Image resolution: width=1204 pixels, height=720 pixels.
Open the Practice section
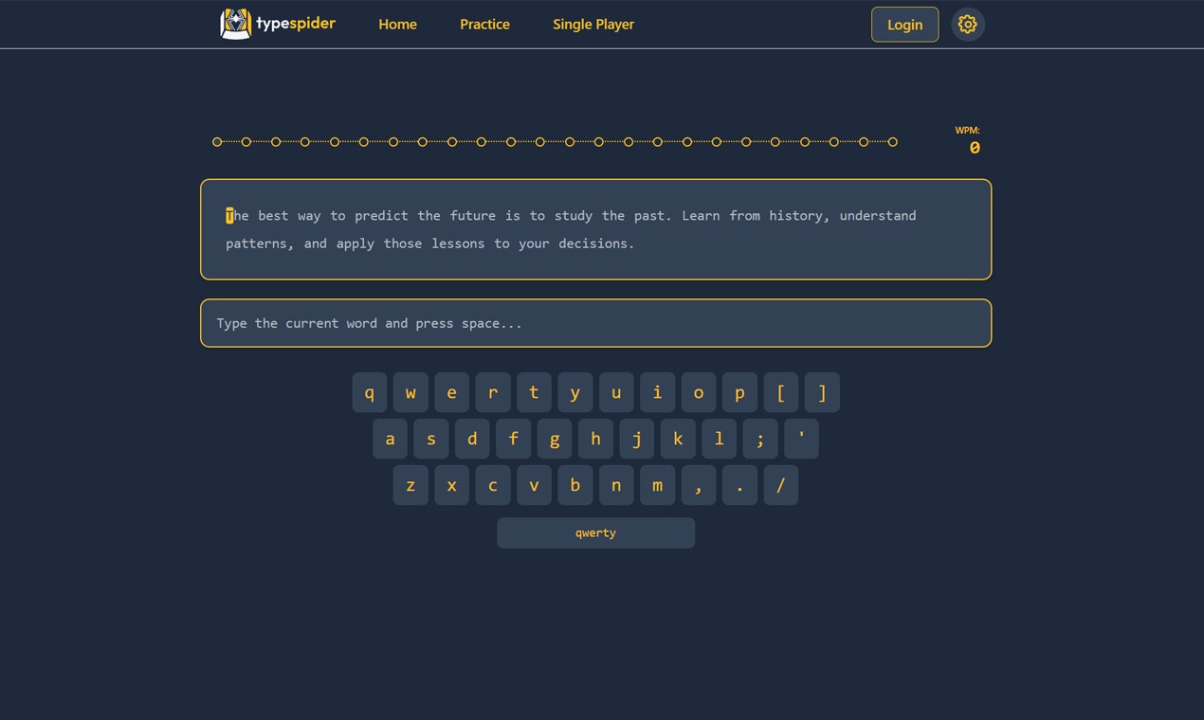tap(484, 24)
